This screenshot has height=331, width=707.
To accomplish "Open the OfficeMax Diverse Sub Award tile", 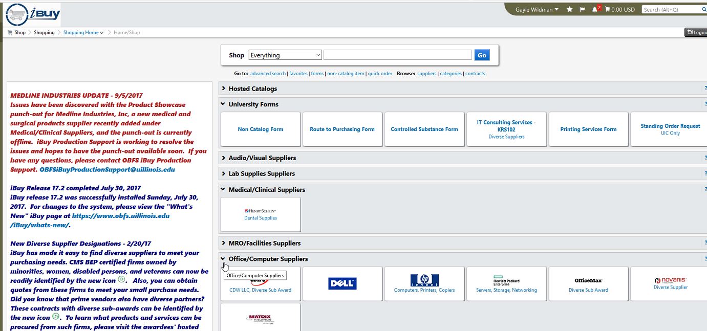I will click(588, 283).
